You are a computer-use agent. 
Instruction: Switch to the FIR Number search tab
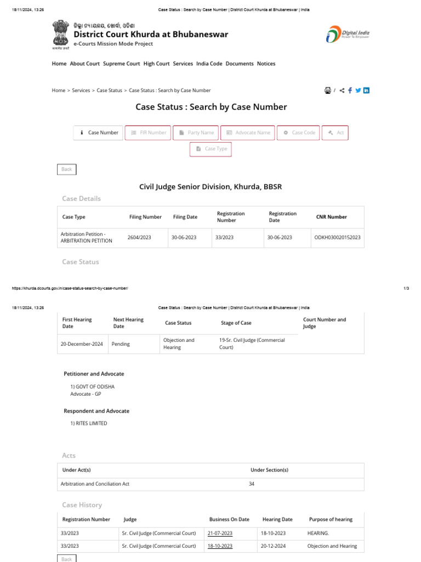[149, 133]
